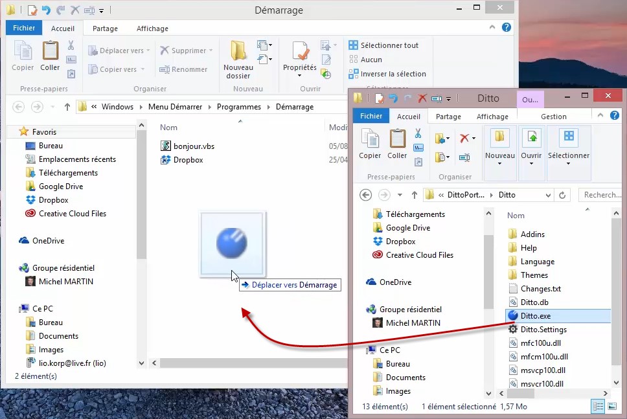This screenshot has height=419, width=627.
Task: Expand the Sélectionner dropdown in the Ditto ribbon
Action: pos(568,164)
